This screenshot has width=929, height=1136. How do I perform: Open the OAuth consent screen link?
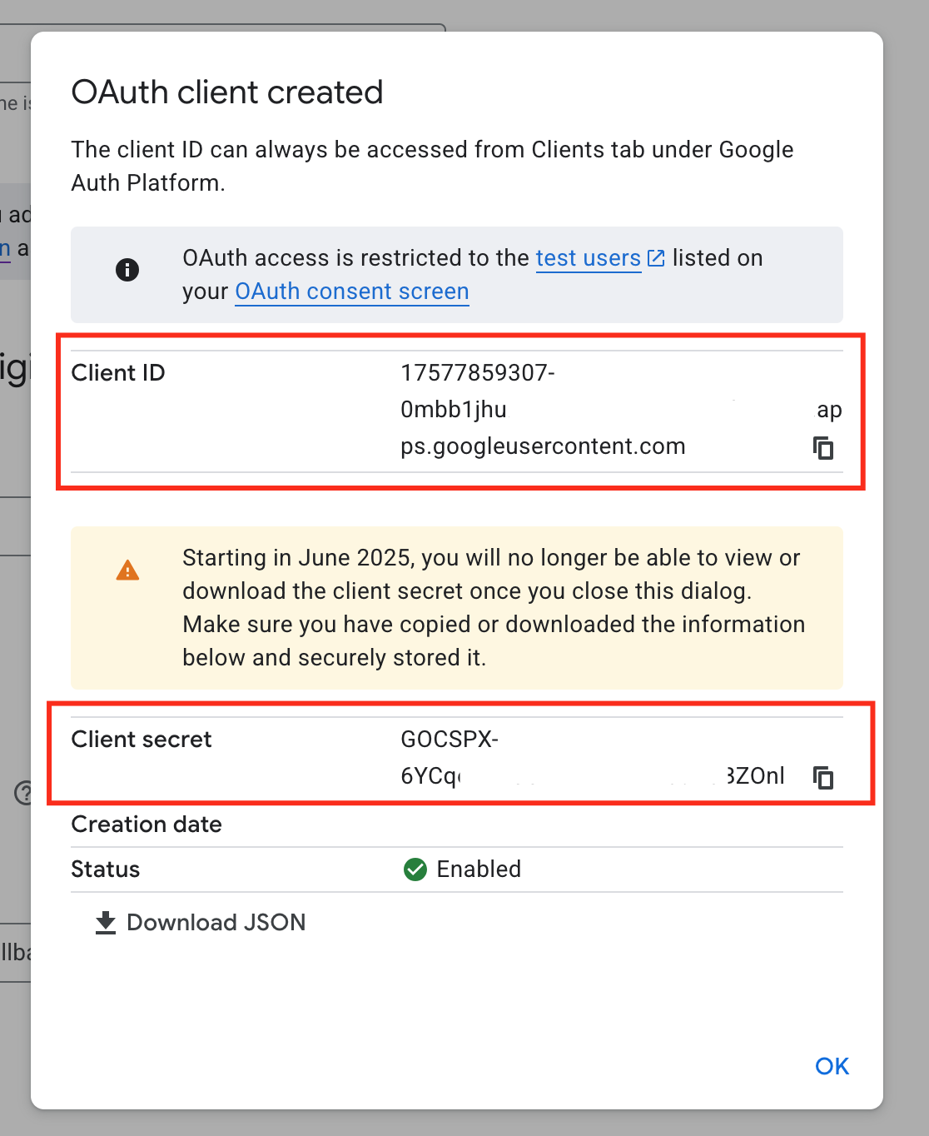[351, 291]
